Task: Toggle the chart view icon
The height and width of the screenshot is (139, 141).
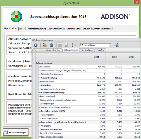Action: [x=60, y=45]
